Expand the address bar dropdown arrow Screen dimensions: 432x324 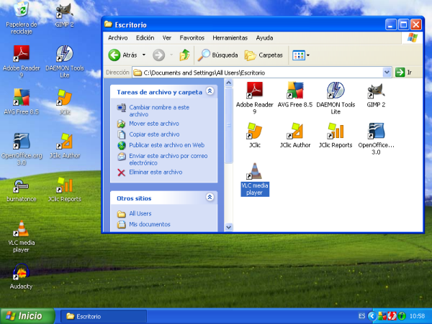click(387, 73)
